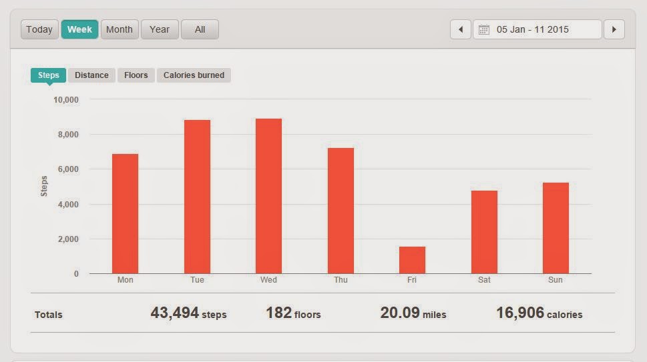This screenshot has width=647, height=362.
Task: Click the Fri x-axis label
Action: pyautogui.click(x=412, y=279)
